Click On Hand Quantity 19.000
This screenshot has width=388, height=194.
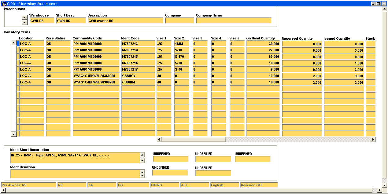coord(263,82)
